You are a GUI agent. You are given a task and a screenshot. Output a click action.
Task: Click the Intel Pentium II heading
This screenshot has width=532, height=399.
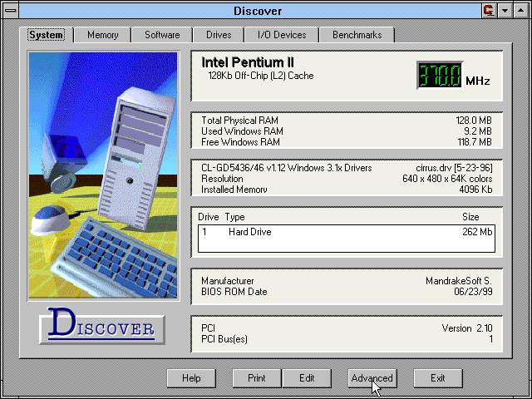(x=248, y=62)
